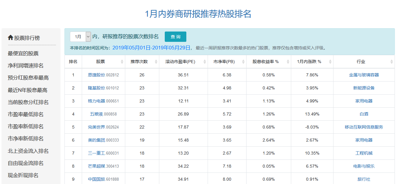Open industry link 旅行社
Viewport: 397px width, 184px height.
pyautogui.click(x=364, y=179)
